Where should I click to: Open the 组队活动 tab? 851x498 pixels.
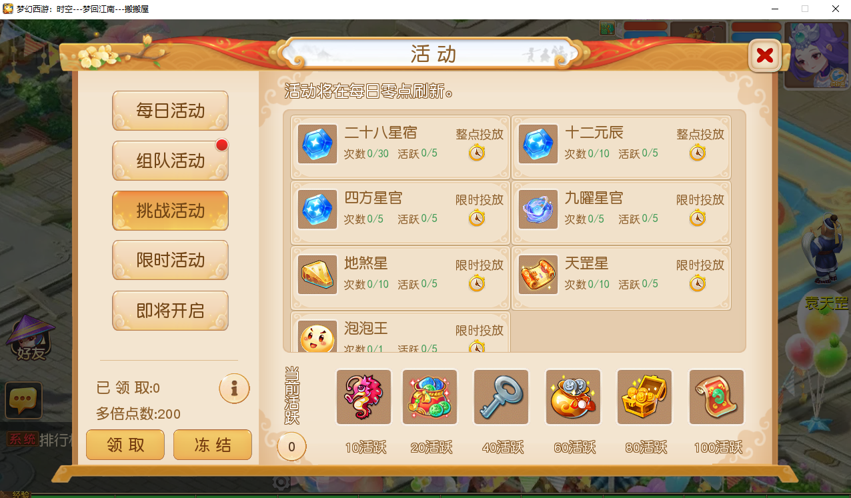click(170, 161)
